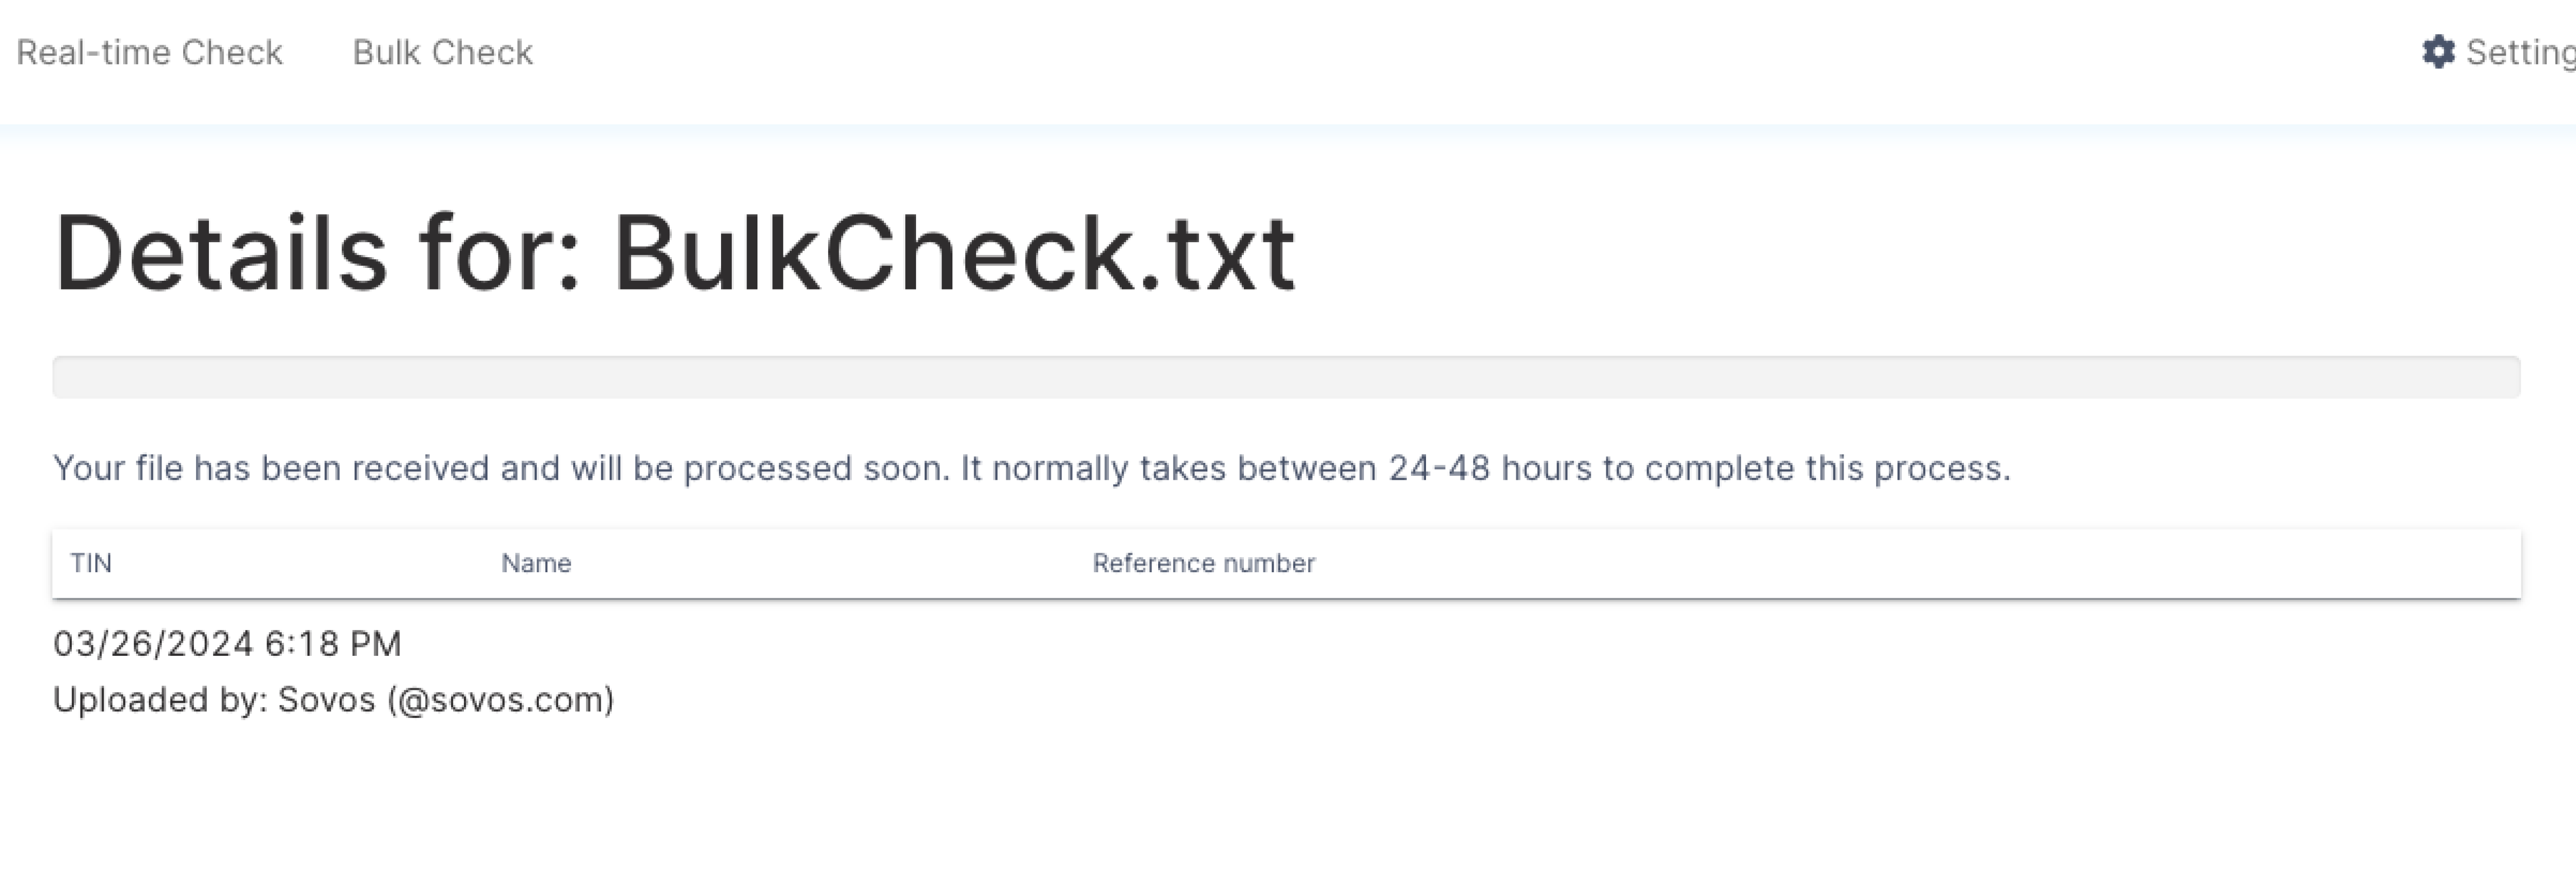Open the Real-time Check tab
Image resolution: width=2576 pixels, height=893 pixels.
pyautogui.click(x=150, y=52)
